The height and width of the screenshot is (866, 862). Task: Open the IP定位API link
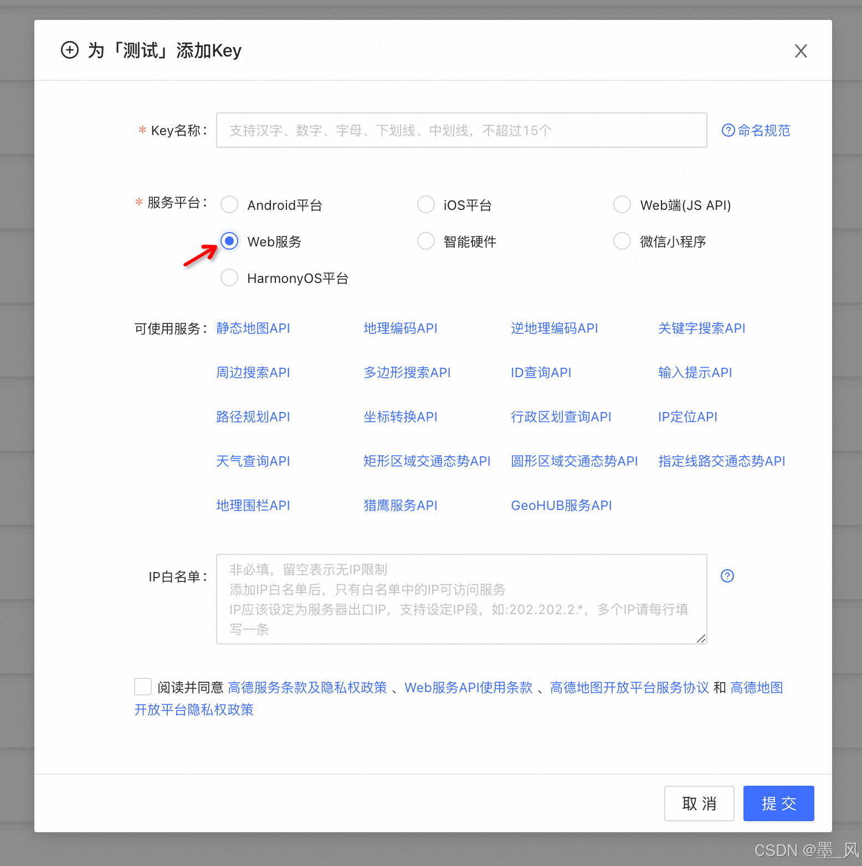point(687,416)
